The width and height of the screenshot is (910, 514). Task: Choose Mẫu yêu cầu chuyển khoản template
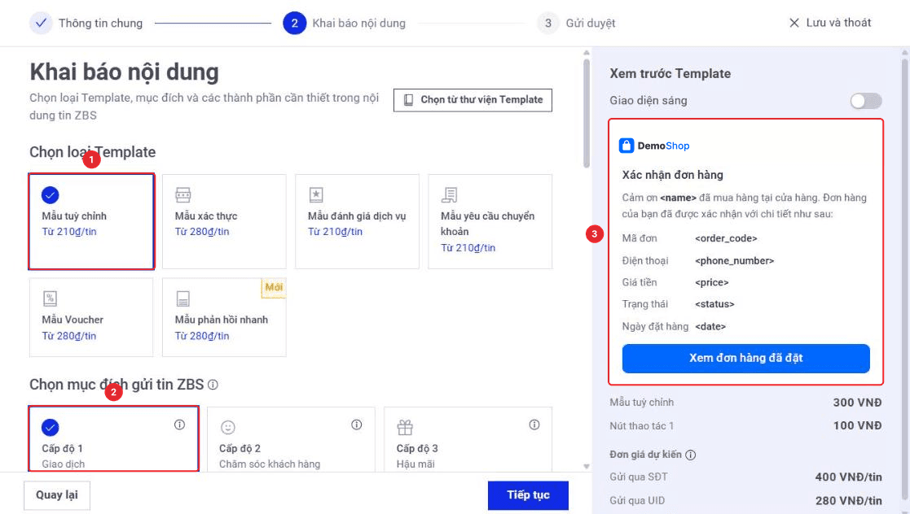[490, 221]
